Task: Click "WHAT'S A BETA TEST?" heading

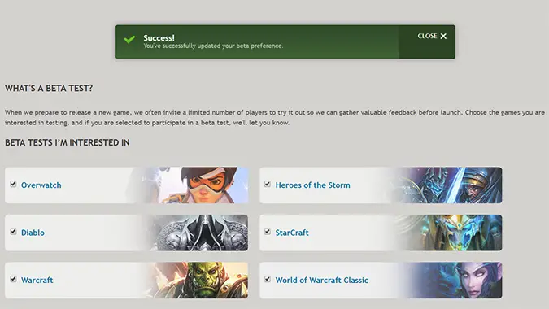Action: point(49,88)
